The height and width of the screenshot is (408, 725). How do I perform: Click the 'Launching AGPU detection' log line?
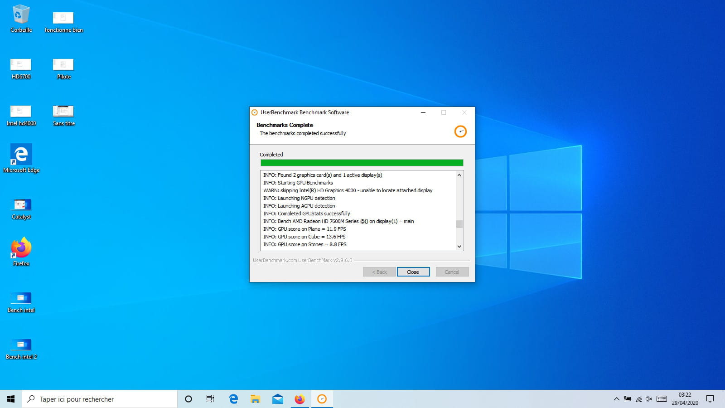[299, 206]
